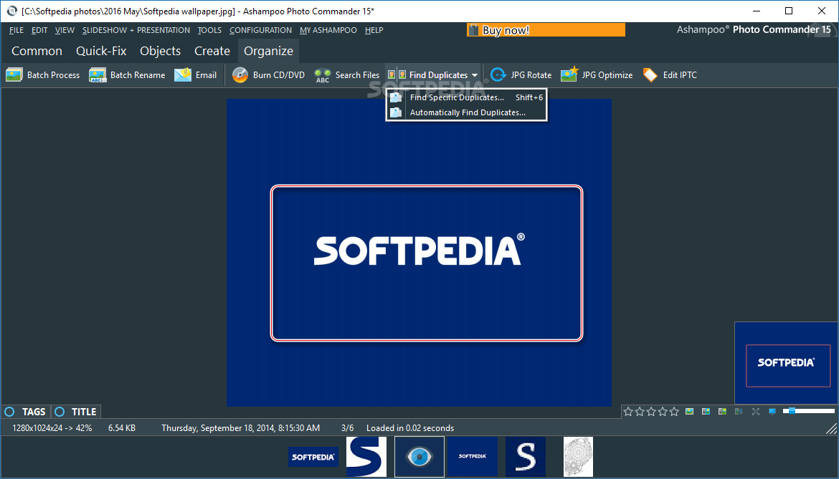The height and width of the screenshot is (479, 839).
Task: Toggle the TITLE display option
Action: [75, 412]
